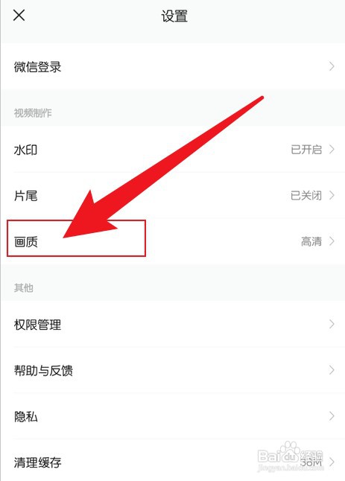Open the 隐私 privacy settings

[173, 416]
